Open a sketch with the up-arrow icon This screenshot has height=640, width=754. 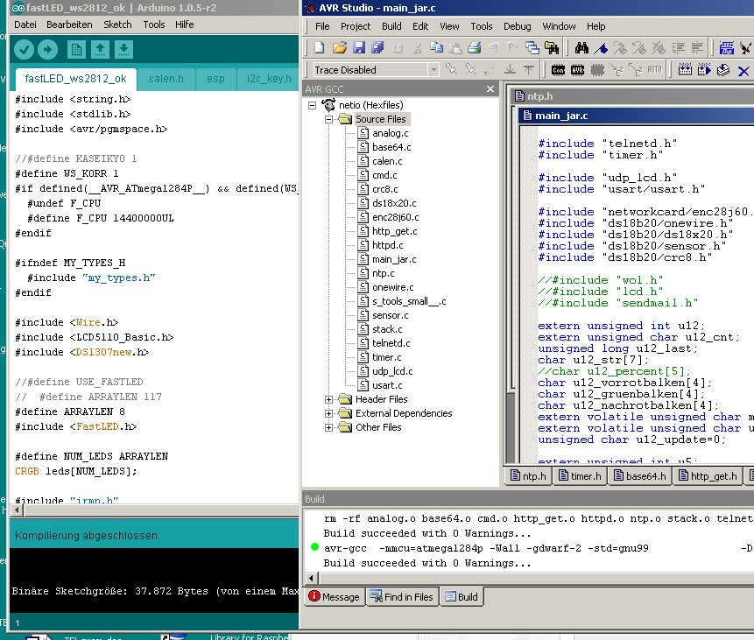pyautogui.click(x=100, y=50)
